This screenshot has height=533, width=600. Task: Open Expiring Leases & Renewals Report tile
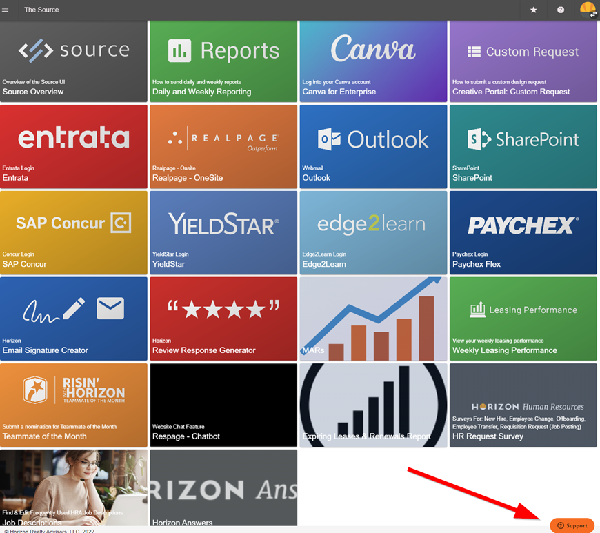pos(374,405)
